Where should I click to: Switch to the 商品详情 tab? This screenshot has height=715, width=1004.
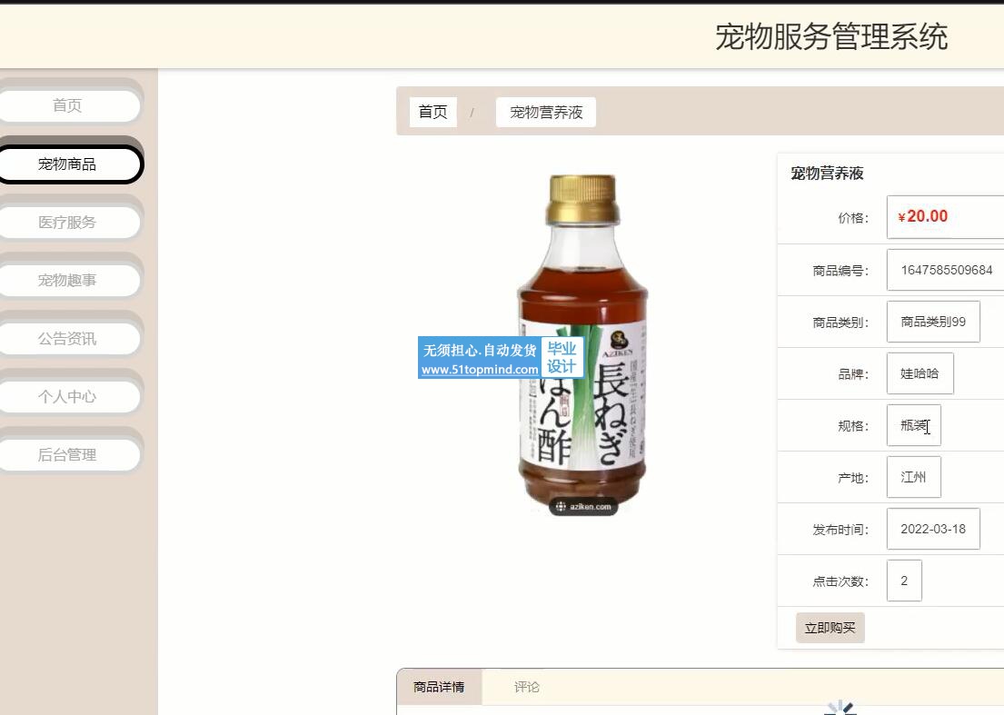(x=439, y=687)
